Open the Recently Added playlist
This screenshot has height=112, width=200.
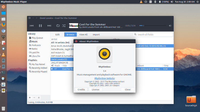tap(38, 68)
